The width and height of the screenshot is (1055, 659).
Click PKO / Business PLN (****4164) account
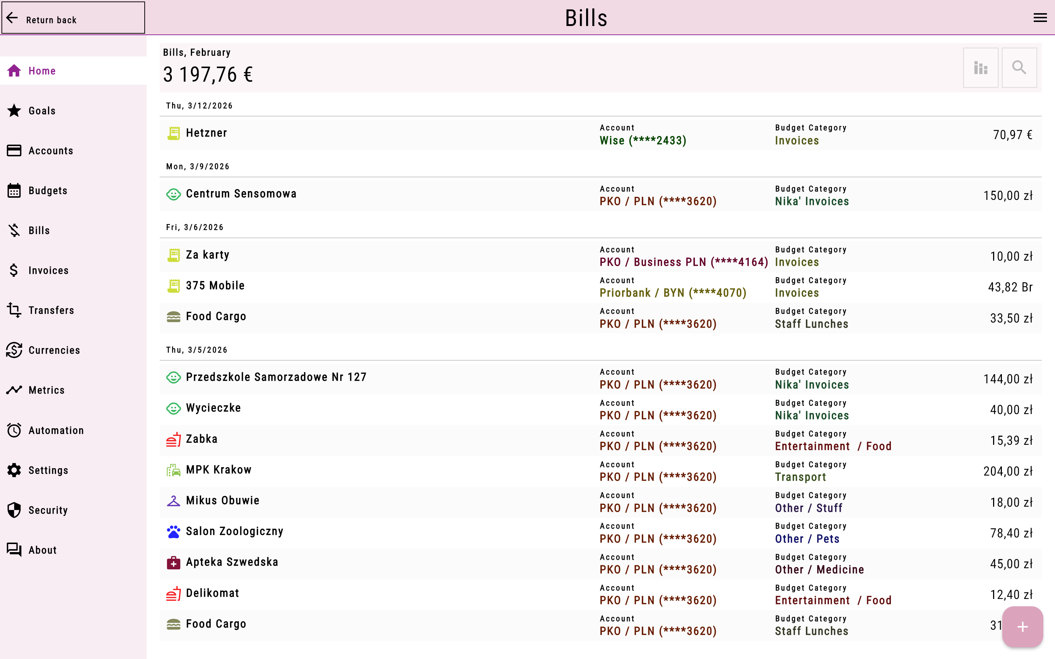684,262
